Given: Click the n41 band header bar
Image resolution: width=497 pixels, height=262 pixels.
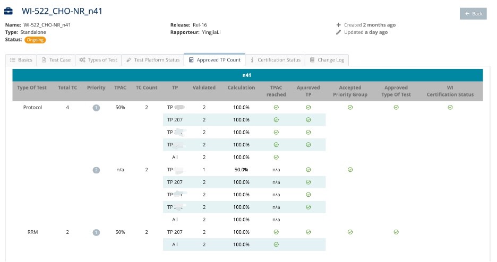Looking at the screenshot, I should pyautogui.click(x=247, y=75).
